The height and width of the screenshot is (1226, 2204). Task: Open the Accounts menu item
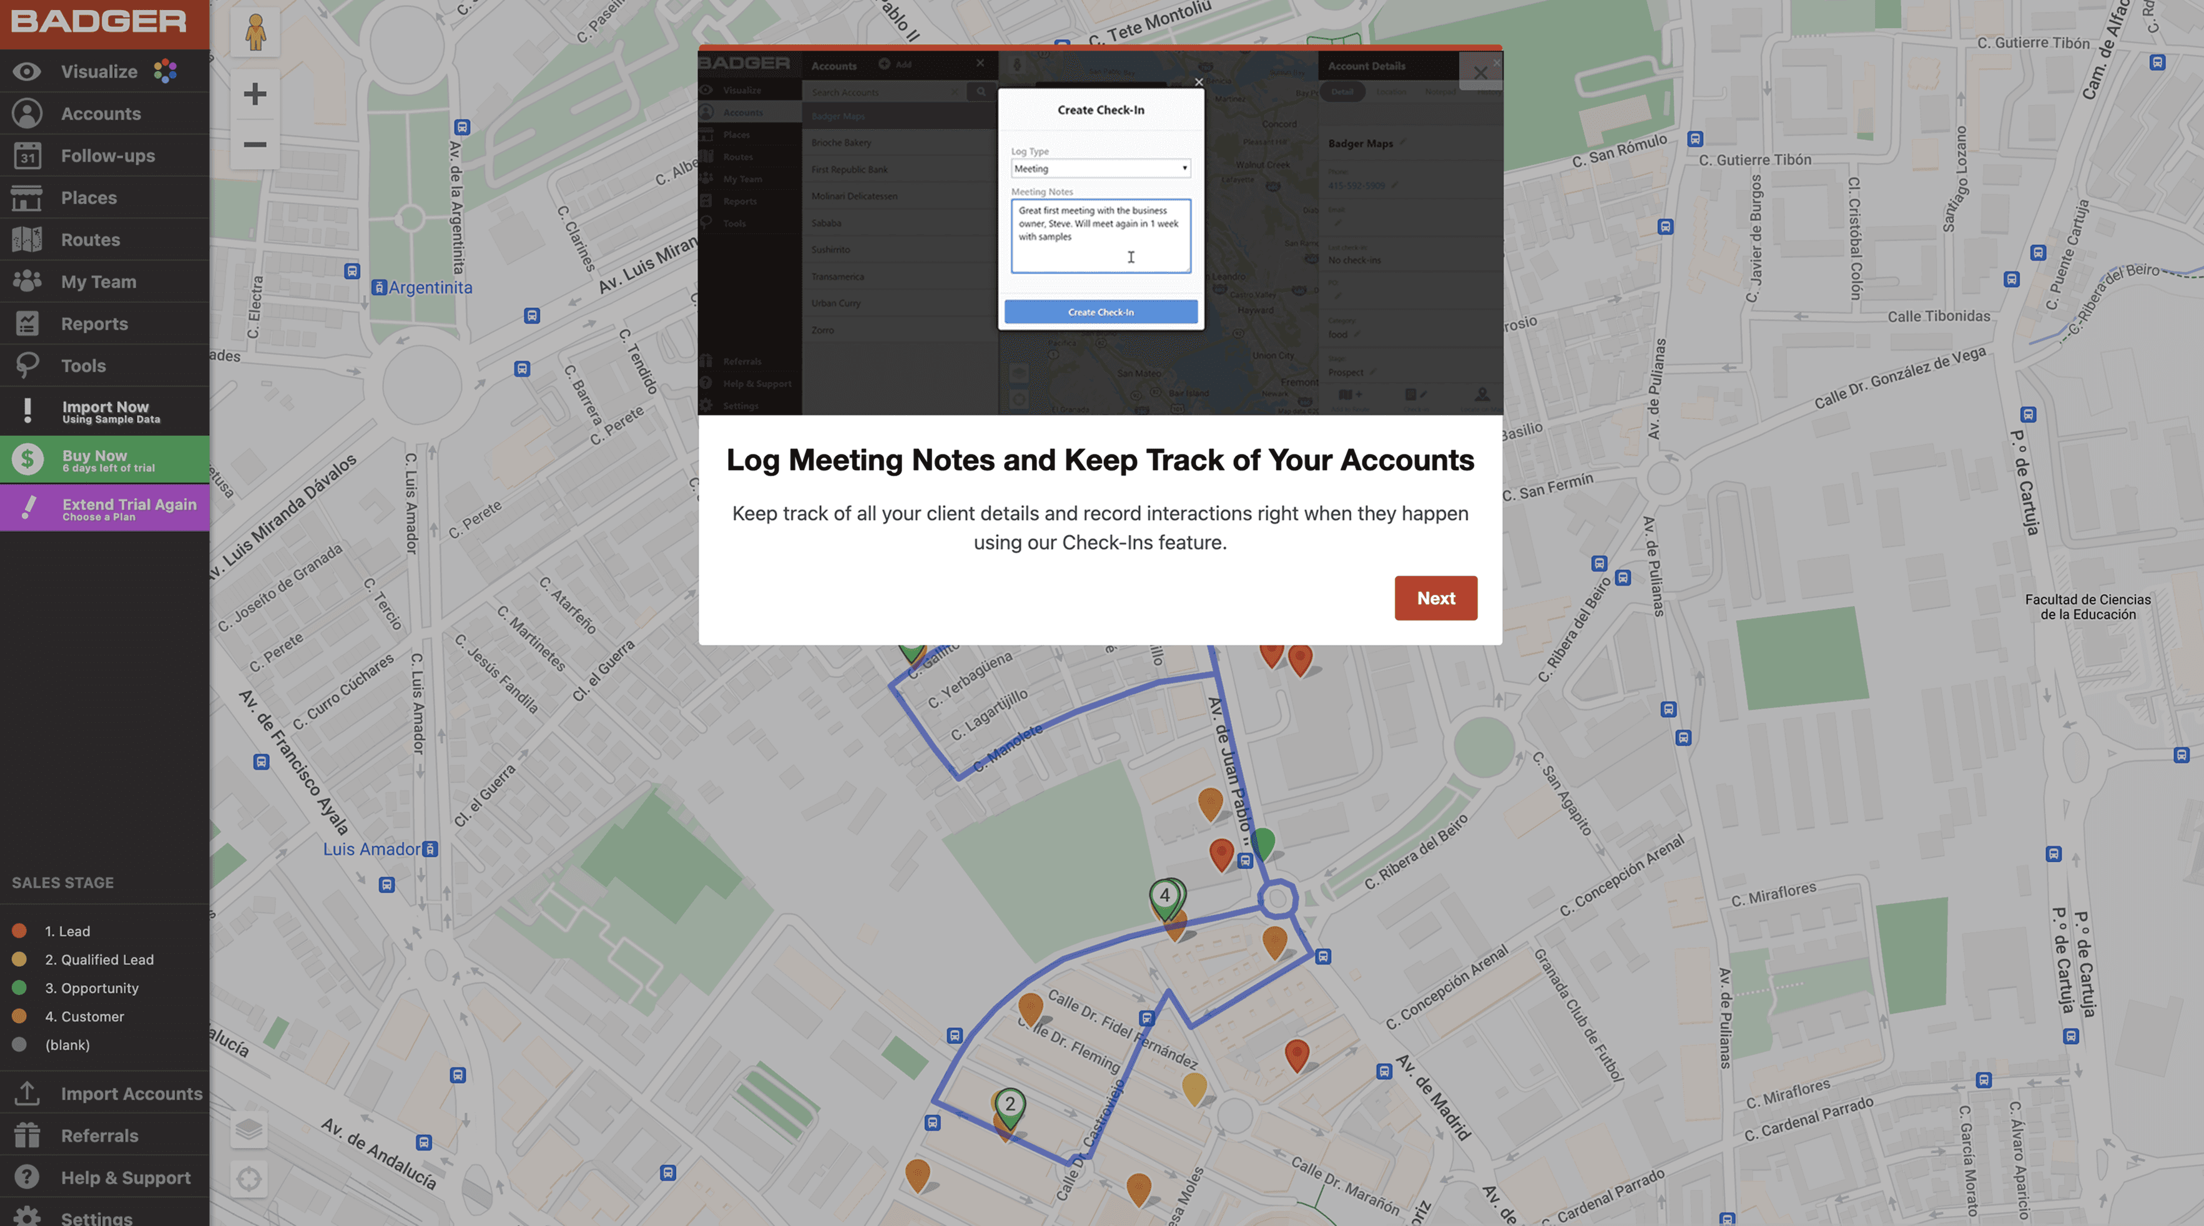click(100, 114)
